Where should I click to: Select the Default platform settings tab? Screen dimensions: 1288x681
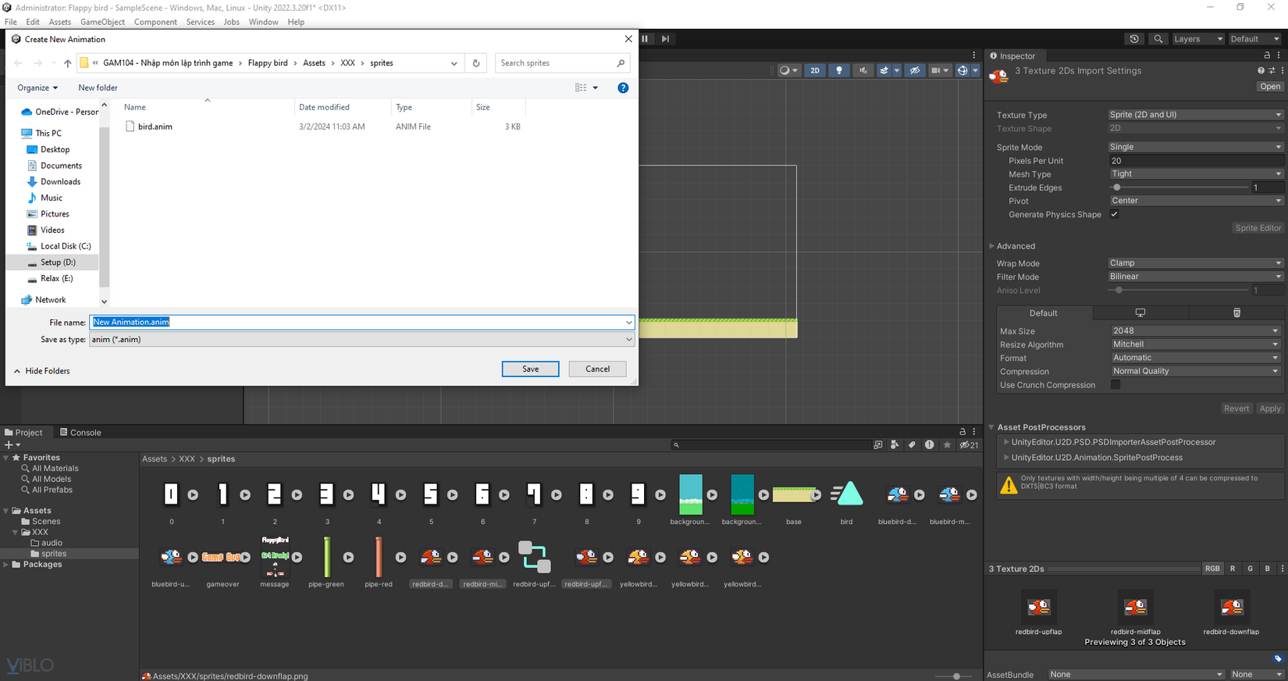tap(1044, 313)
